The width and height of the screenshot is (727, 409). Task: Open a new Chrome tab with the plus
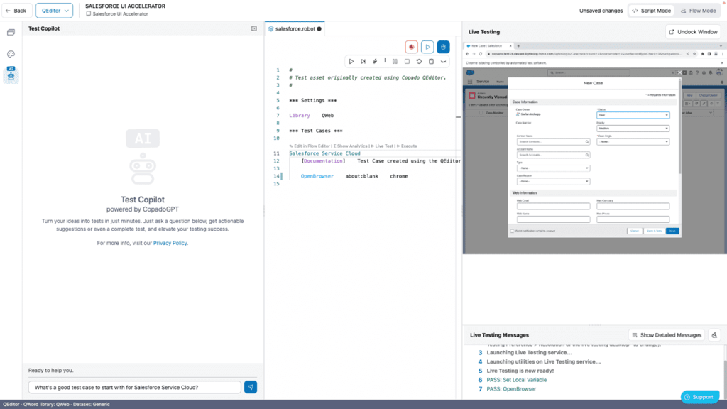[x=518, y=46]
